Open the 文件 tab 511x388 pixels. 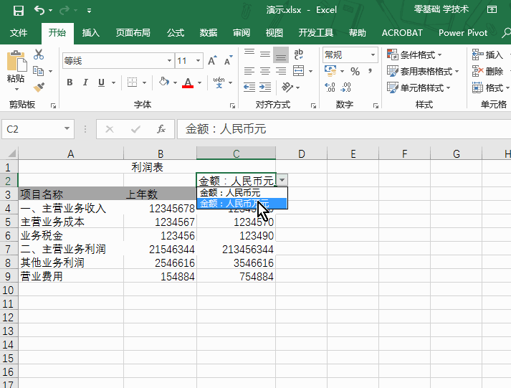19,33
